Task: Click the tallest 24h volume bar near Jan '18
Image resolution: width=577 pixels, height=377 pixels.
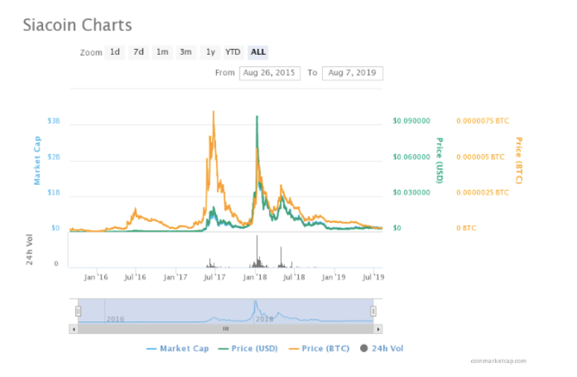Action: 257,251
